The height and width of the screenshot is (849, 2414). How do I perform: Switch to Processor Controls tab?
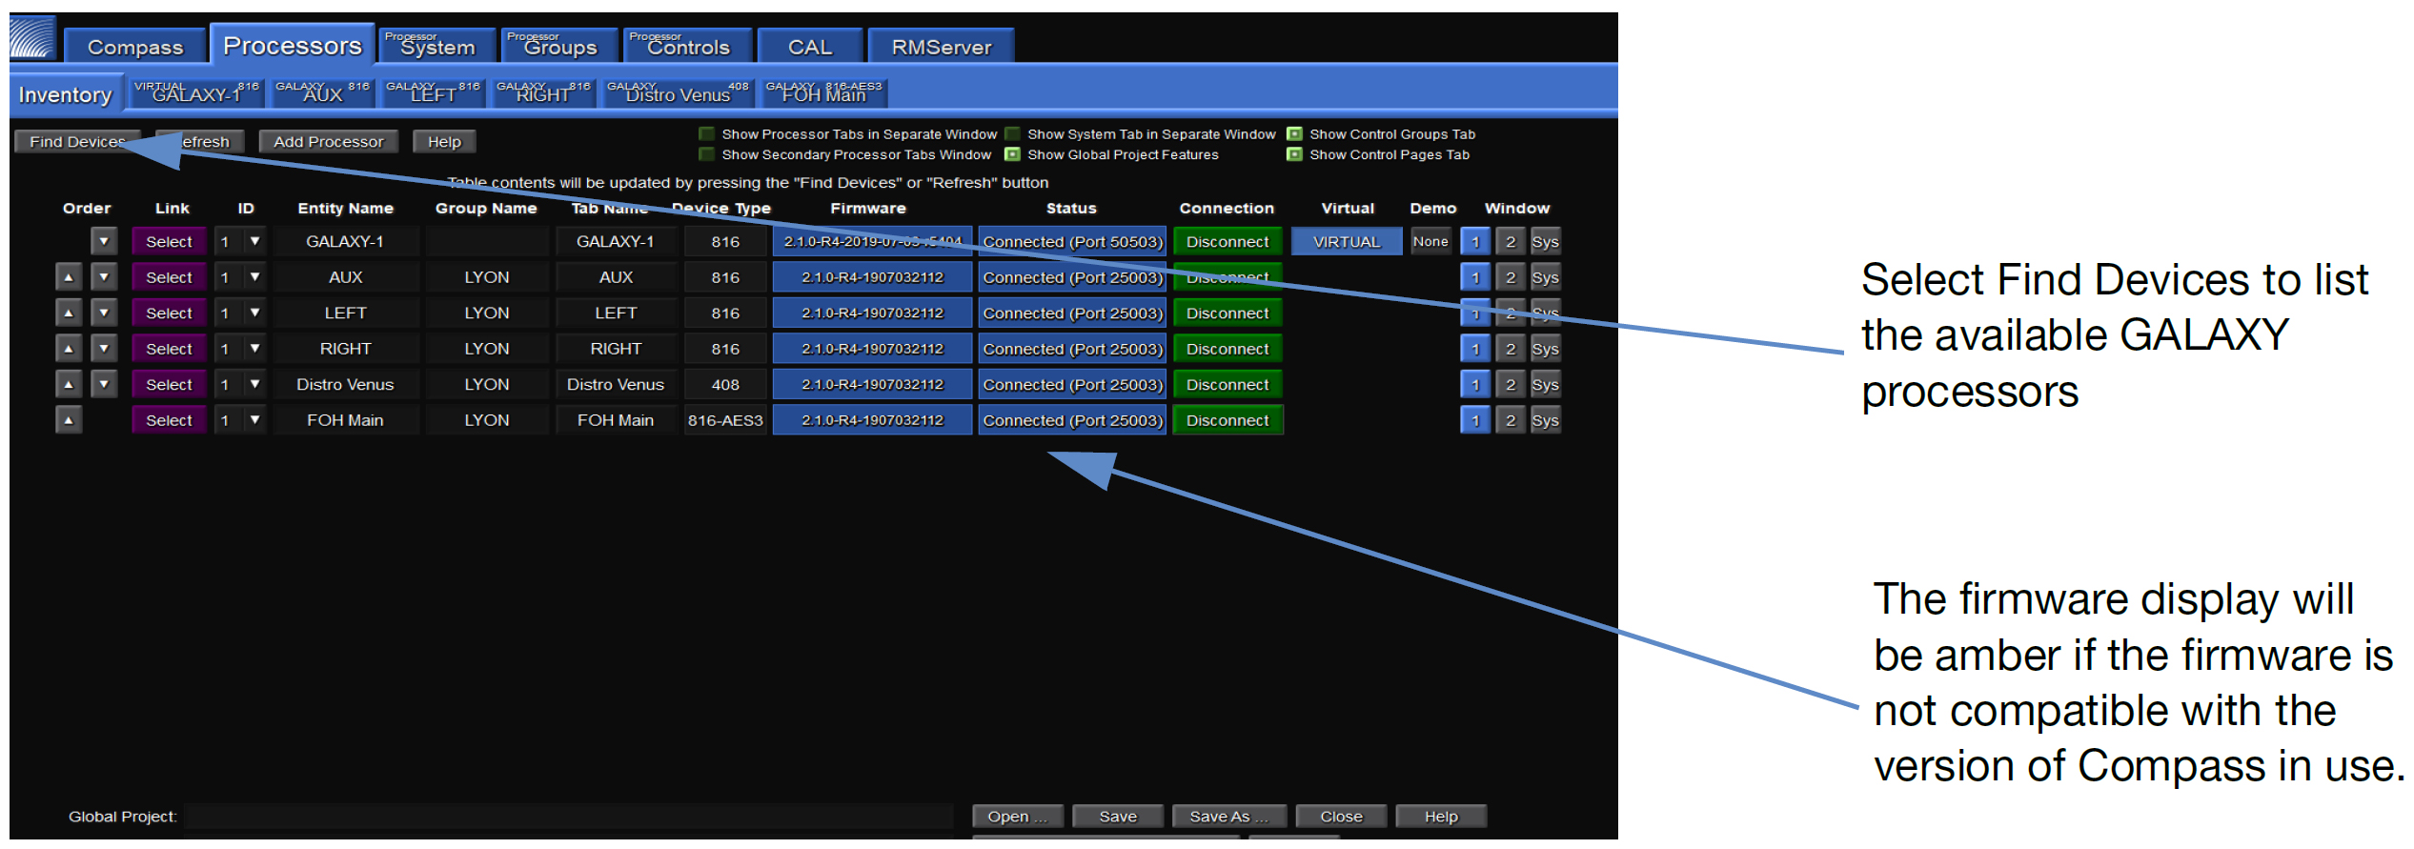point(687,46)
